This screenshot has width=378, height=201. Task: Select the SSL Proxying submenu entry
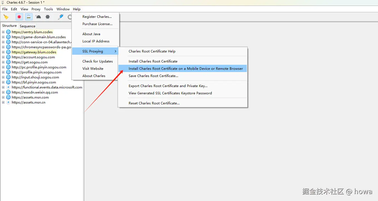[96, 51]
